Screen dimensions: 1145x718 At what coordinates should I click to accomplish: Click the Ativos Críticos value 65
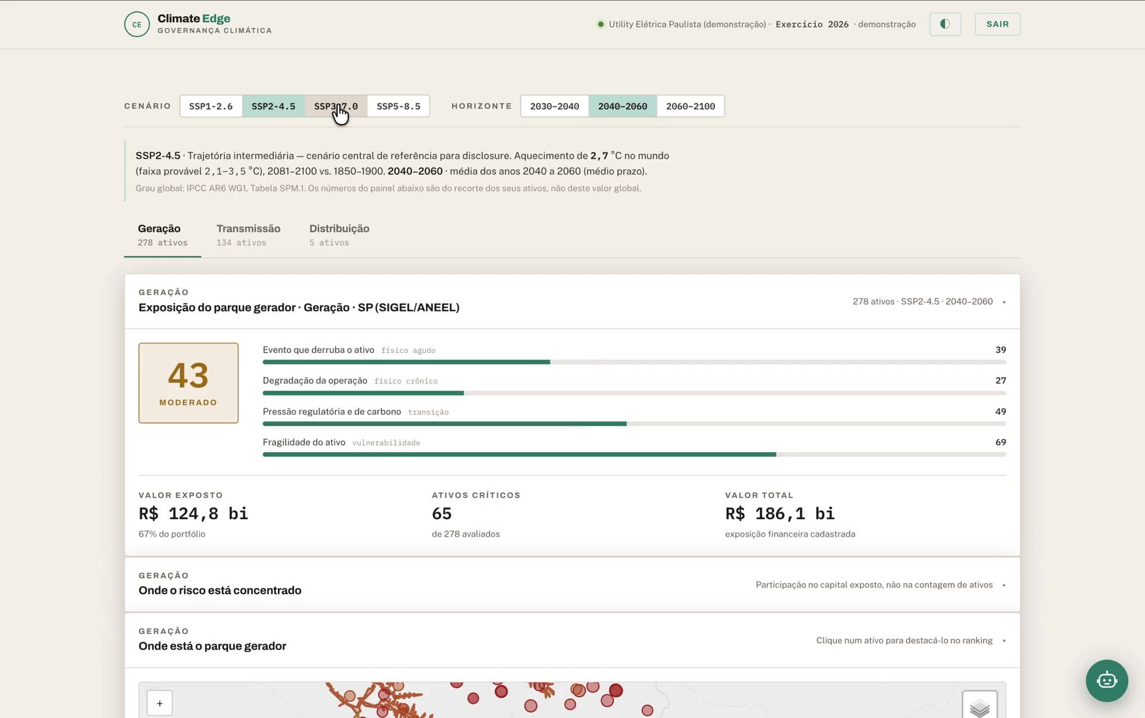point(442,513)
